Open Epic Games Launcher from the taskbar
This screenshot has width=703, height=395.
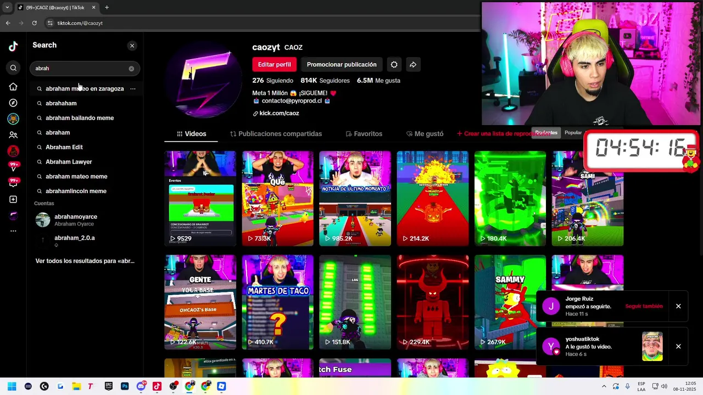108,386
